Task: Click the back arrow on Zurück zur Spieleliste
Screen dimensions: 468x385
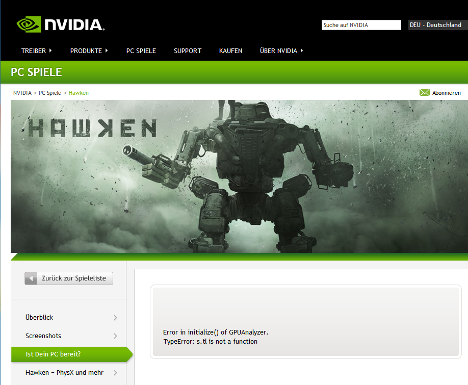Action: coord(31,278)
